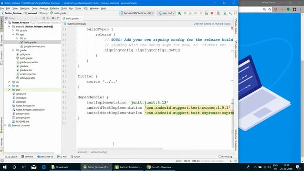The height and width of the screenshot is (171, 304).
Task: Click the Flutter Outline side tab
Action: point(236,26)
